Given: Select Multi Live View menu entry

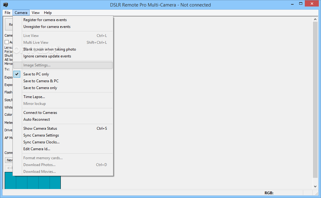Looking at the screenshot, I should pyautogui.click(x=63, y=43).
